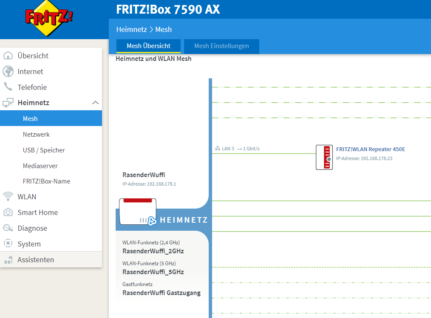The image size is (431, 318).
Task: Click Mesh in the breadcrumb
Action: 164,29
